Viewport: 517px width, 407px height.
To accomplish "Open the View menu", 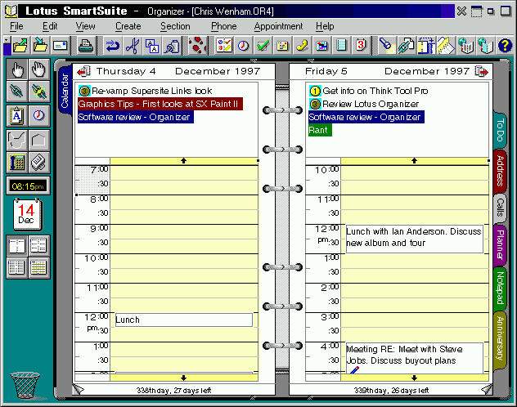I will pos(85,26).
